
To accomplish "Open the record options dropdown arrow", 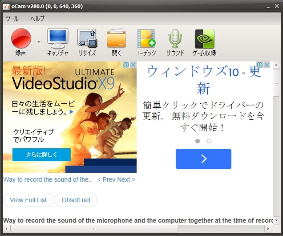I will coord(39,42).
